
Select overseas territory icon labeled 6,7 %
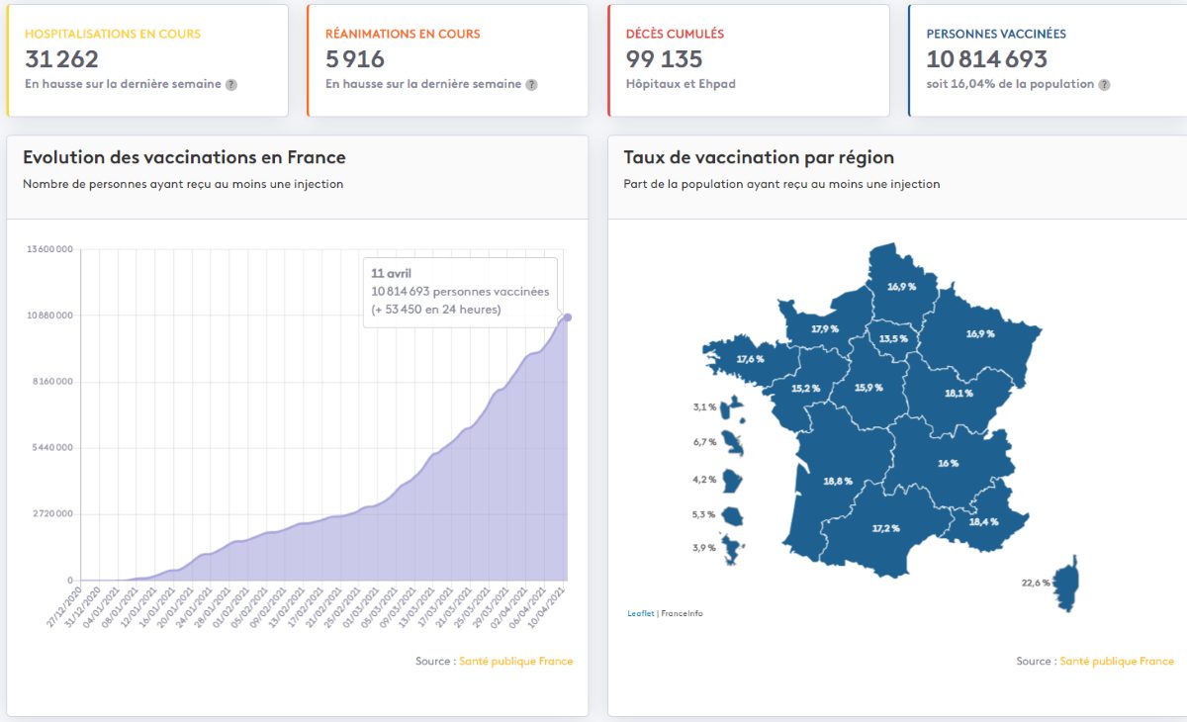pos(733,442)
